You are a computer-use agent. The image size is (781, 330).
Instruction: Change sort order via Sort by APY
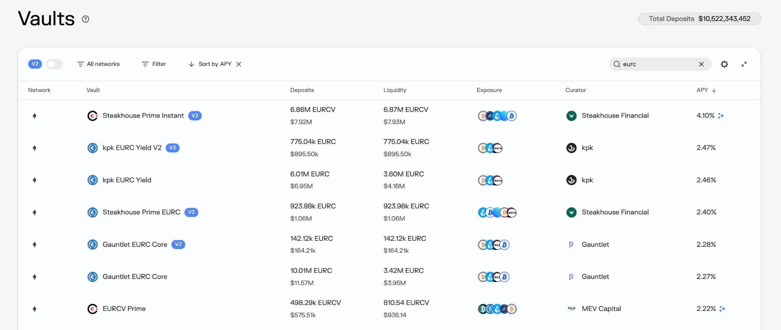pos(210,64)
